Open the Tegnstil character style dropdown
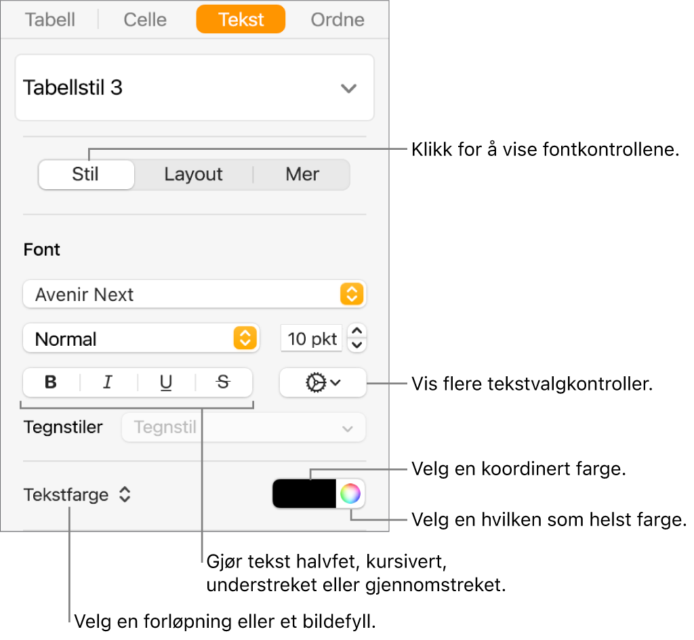 (x=243, y=428)
